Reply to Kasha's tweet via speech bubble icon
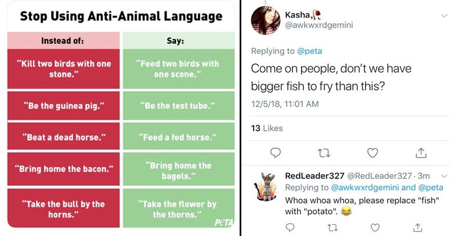Screen dimensions: 450x236 tap(276, 152)
